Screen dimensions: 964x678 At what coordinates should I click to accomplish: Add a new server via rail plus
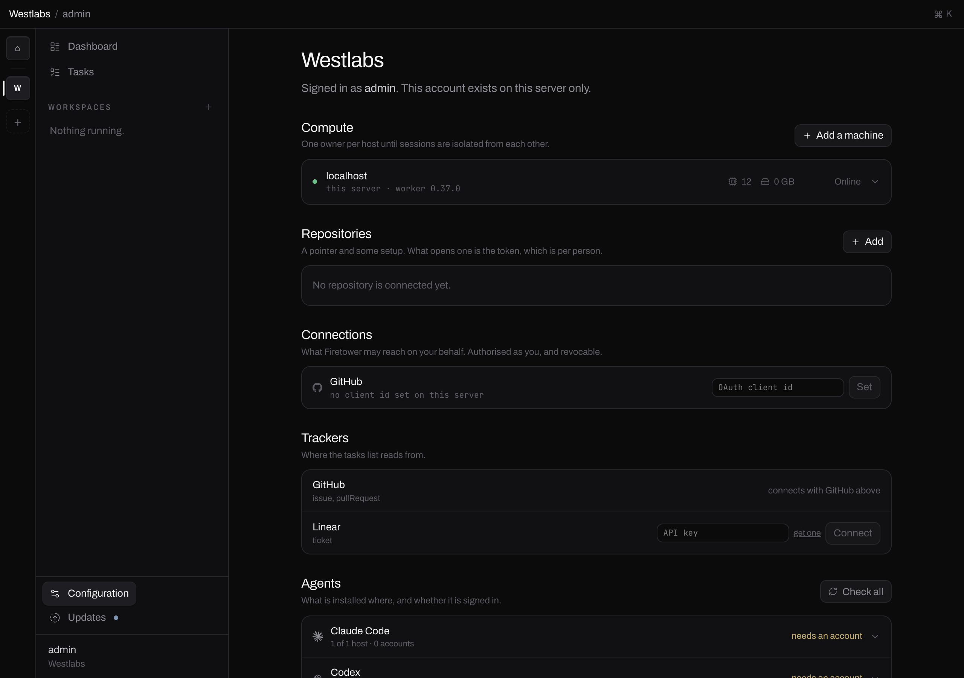(x=18, y=122)
